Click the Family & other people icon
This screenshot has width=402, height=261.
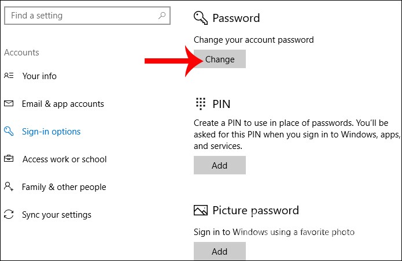point(9,187)
